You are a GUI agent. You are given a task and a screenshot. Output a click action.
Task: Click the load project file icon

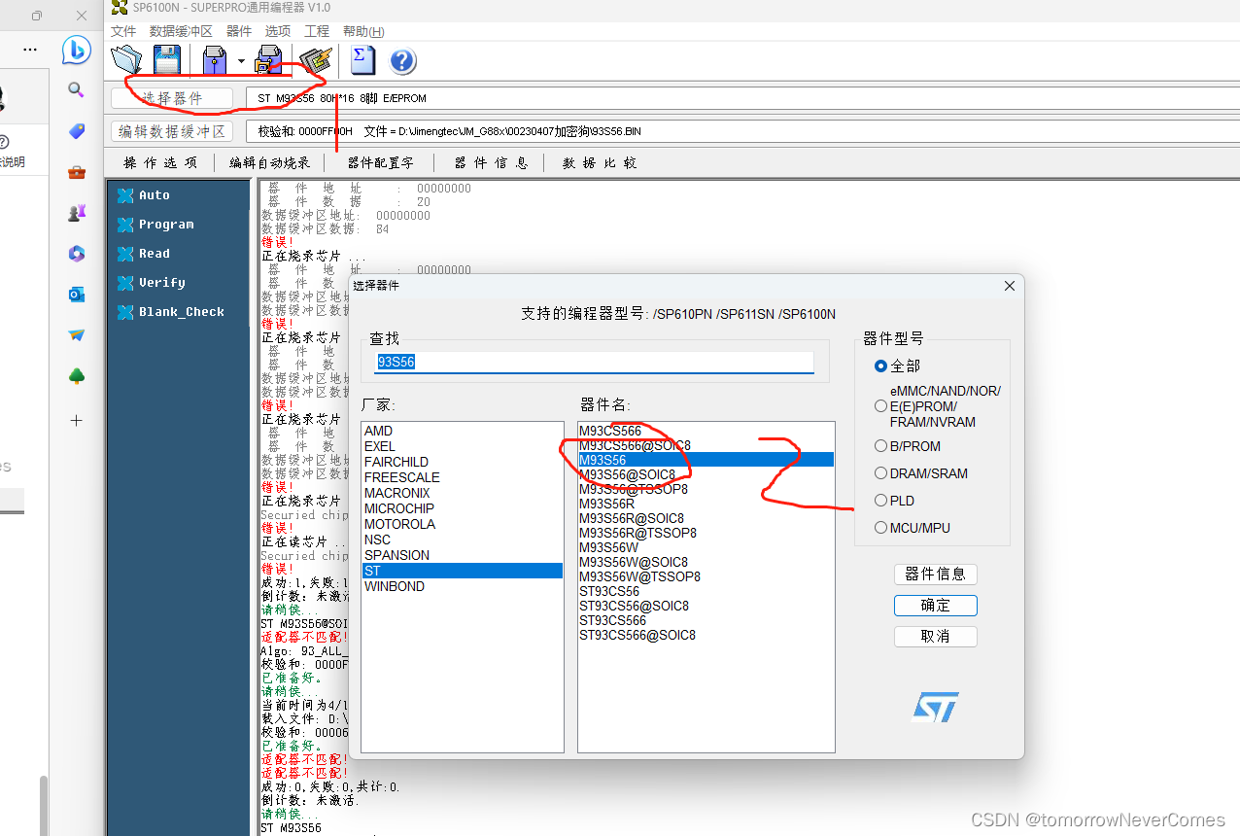click(215, 60)
